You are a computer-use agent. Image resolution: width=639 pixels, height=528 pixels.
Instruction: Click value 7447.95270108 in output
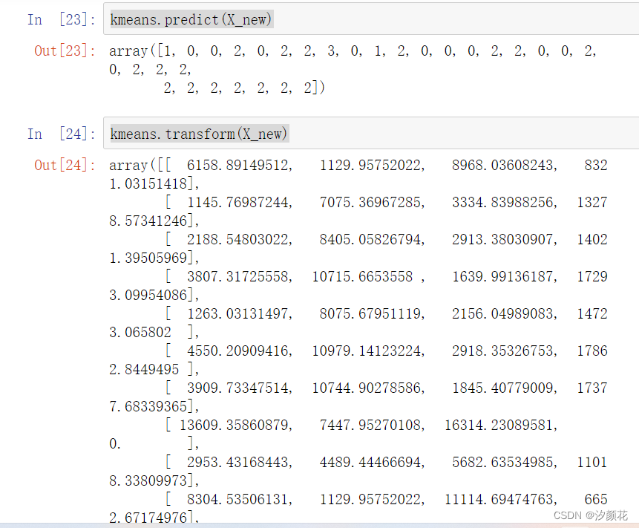point(372,425)
